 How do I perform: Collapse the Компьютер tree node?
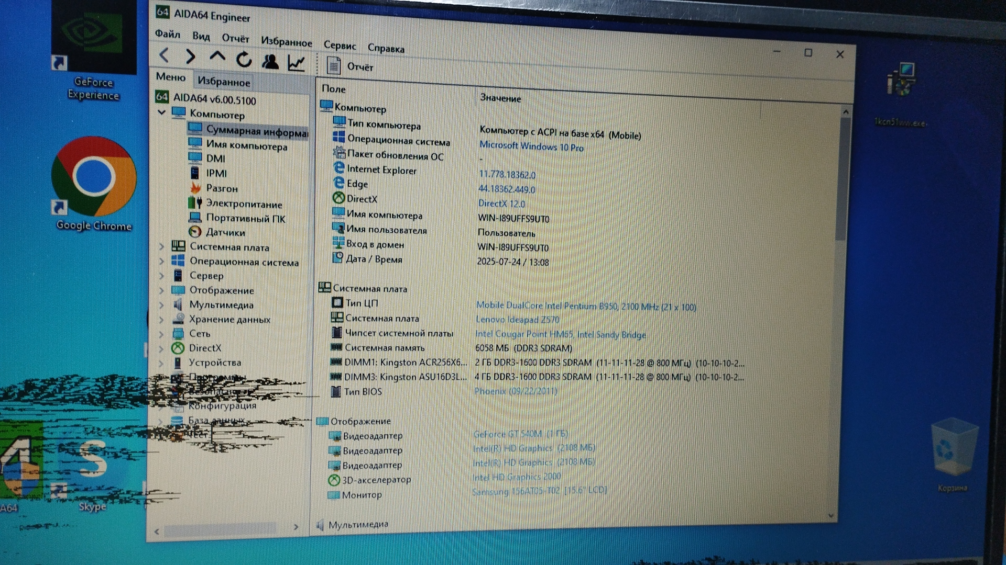pos(161,112)
